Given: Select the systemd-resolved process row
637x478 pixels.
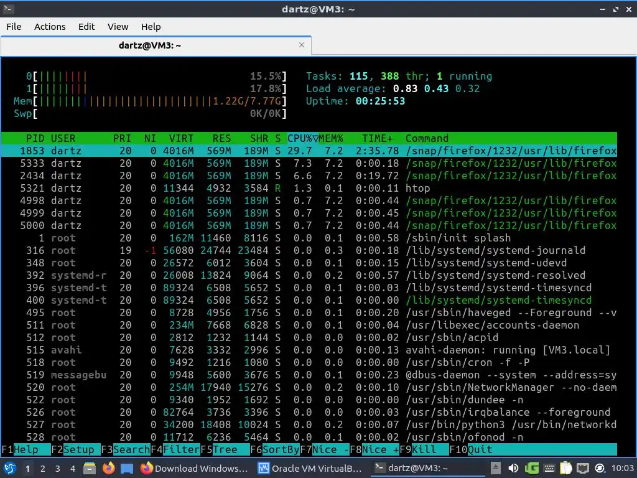Looking at the screenshot, I should pyautogui.click(x=309, y=275).
